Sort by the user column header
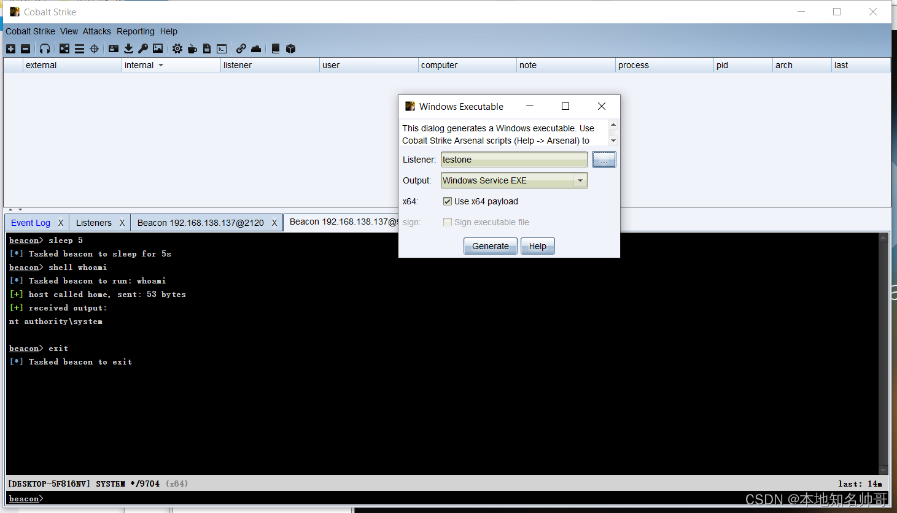Viewport: 897px width, 513px height. [x=368, y=65]
